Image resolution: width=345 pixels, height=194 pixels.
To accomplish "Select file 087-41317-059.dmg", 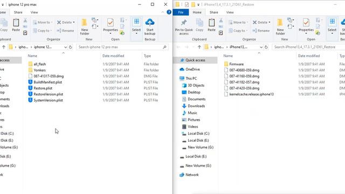I will (x=49, y=76).
